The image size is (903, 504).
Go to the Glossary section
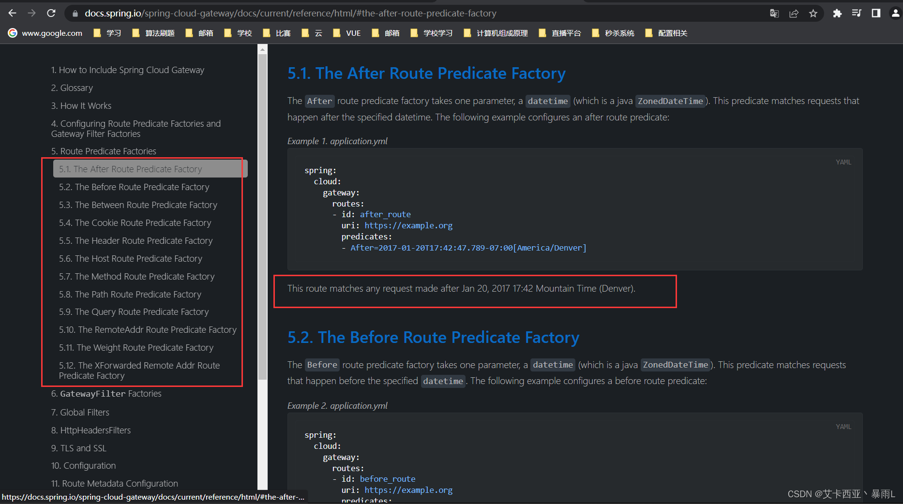pos(72,88)
